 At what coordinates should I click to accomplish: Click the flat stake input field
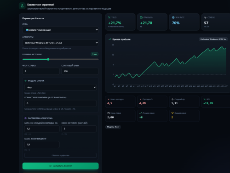pos(41,71)
